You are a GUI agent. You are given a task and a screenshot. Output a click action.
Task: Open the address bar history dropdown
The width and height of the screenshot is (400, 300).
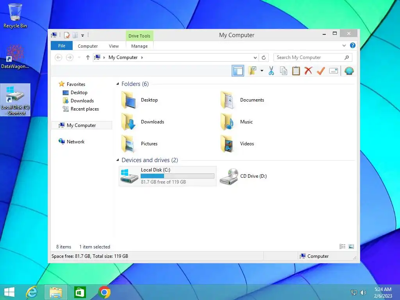coord(255,57)
